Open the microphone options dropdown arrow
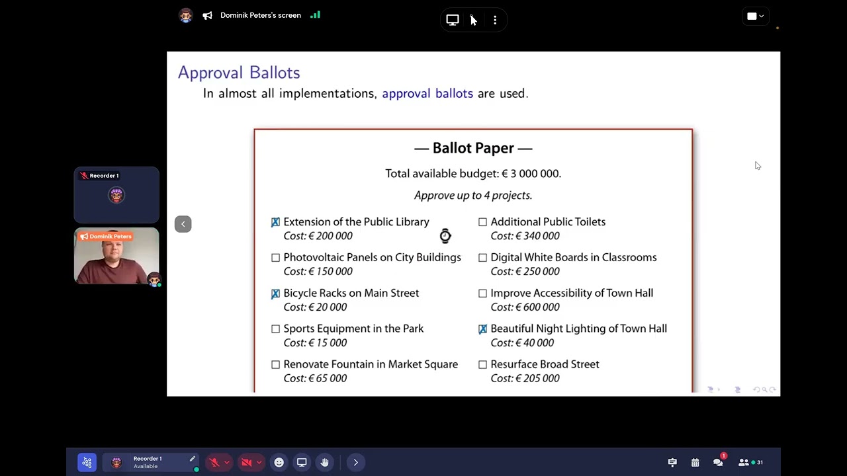Screen dimensions: 847x476 [227, 463]
